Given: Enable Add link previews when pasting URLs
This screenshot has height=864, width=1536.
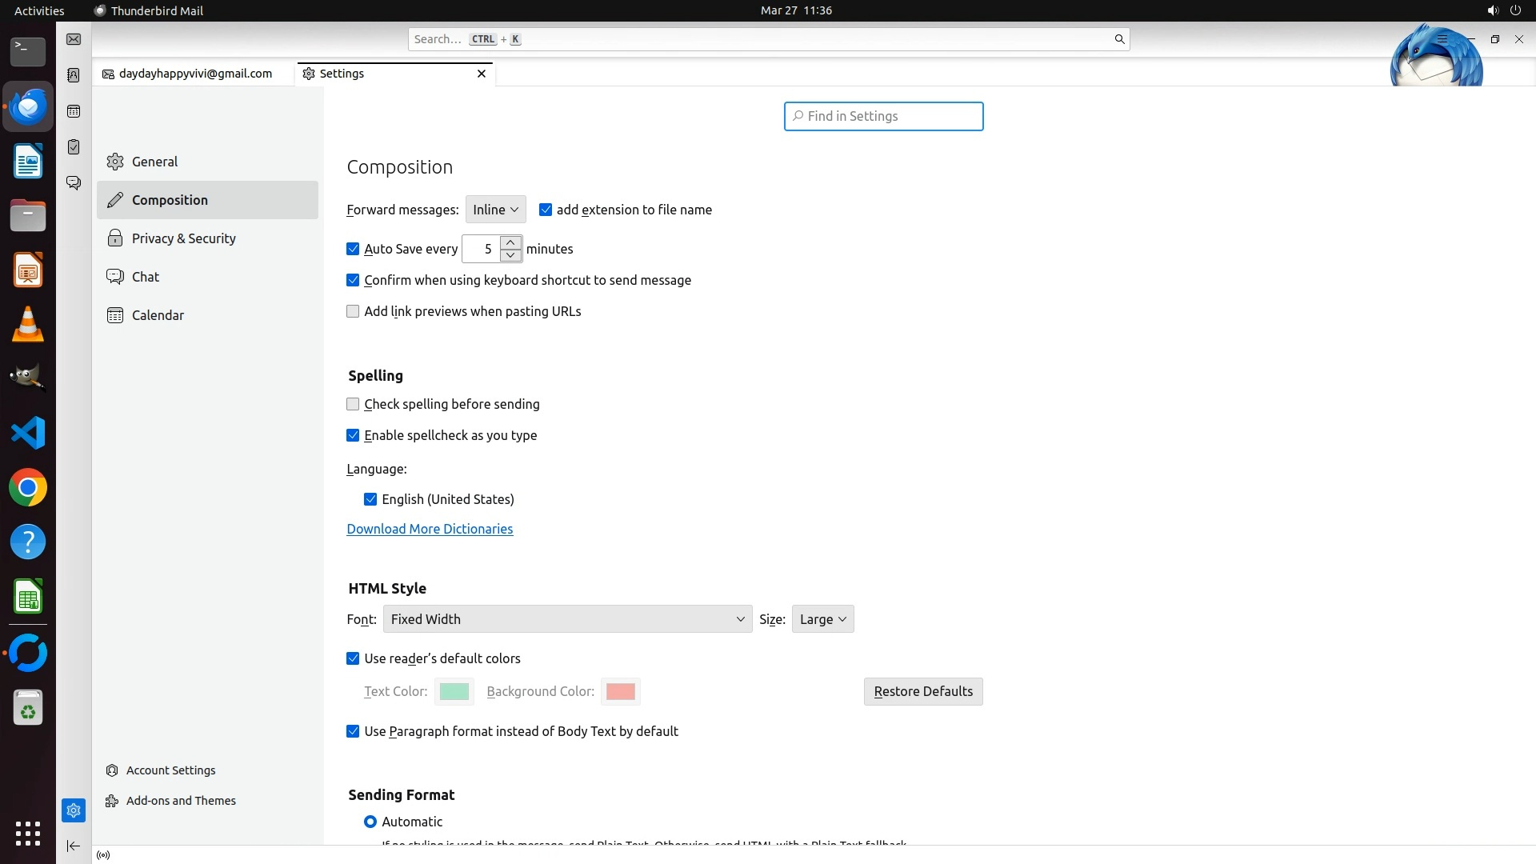Looking at the screenshot, I should [353, 312].
